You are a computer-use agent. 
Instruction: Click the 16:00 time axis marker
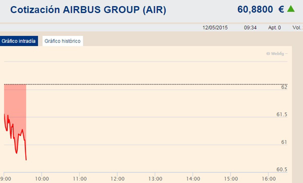click(268, 179)
